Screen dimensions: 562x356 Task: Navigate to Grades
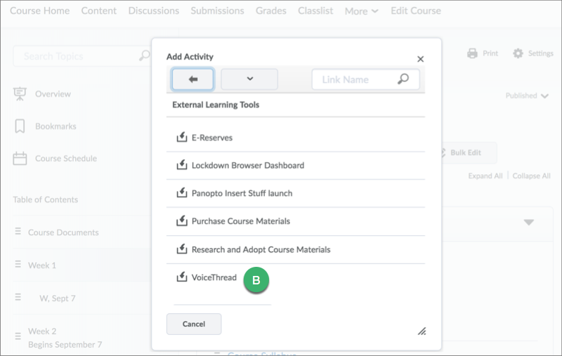(x=271, y=11)
